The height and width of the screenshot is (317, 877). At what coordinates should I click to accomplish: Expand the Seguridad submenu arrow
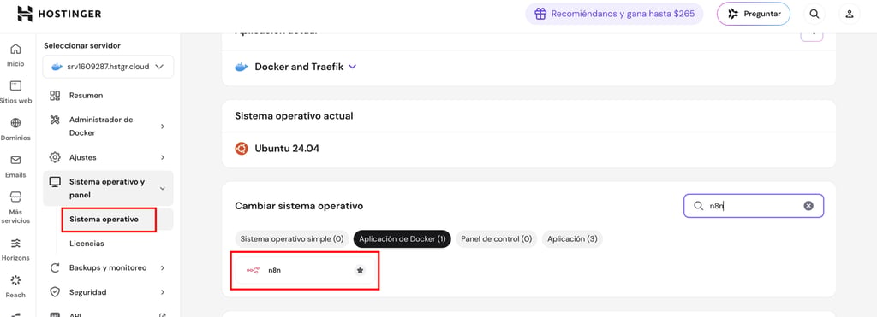tap(163, 292)
